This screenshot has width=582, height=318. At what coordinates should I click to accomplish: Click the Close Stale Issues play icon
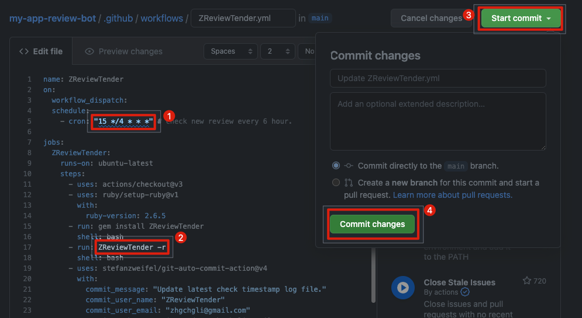(x=403, y=287)
